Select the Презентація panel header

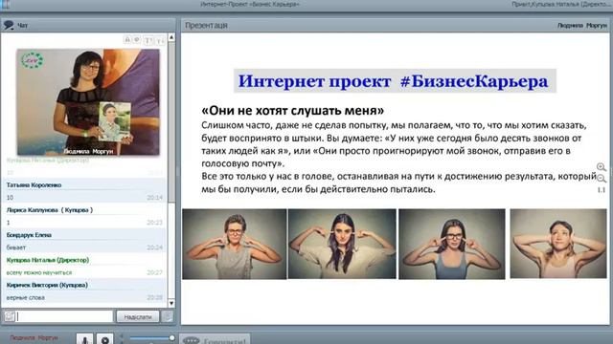click(x=206, y=26)
